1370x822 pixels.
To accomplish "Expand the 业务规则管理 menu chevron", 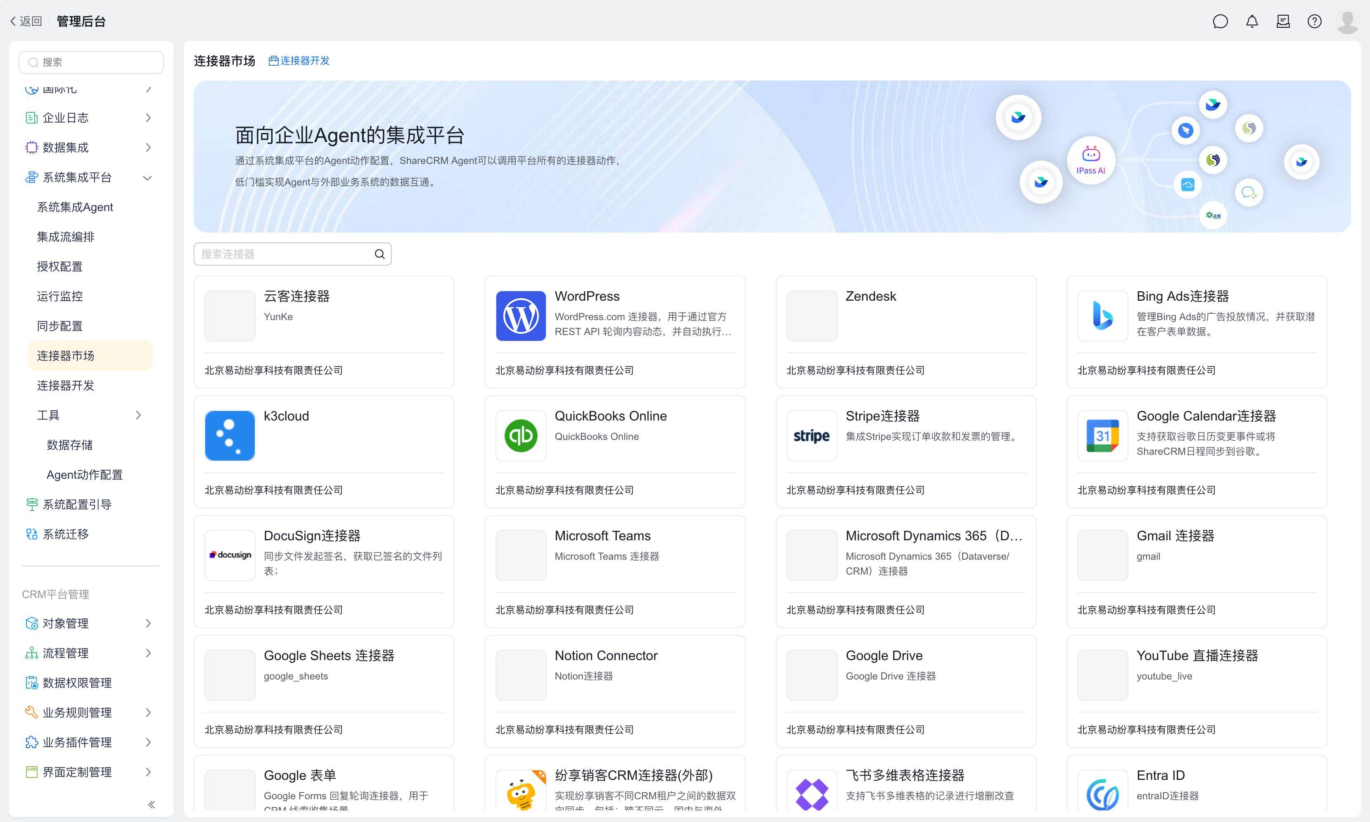I will (x=148, y=712).
